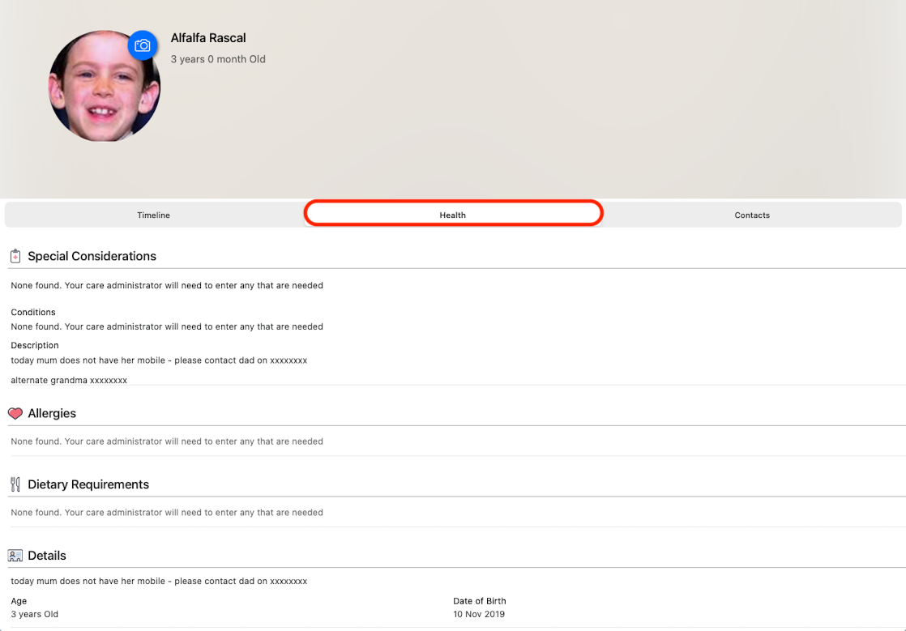Click the 'None found' text under Dietary Requirements
Screen dimensions: 906x631
pos(167,512)
